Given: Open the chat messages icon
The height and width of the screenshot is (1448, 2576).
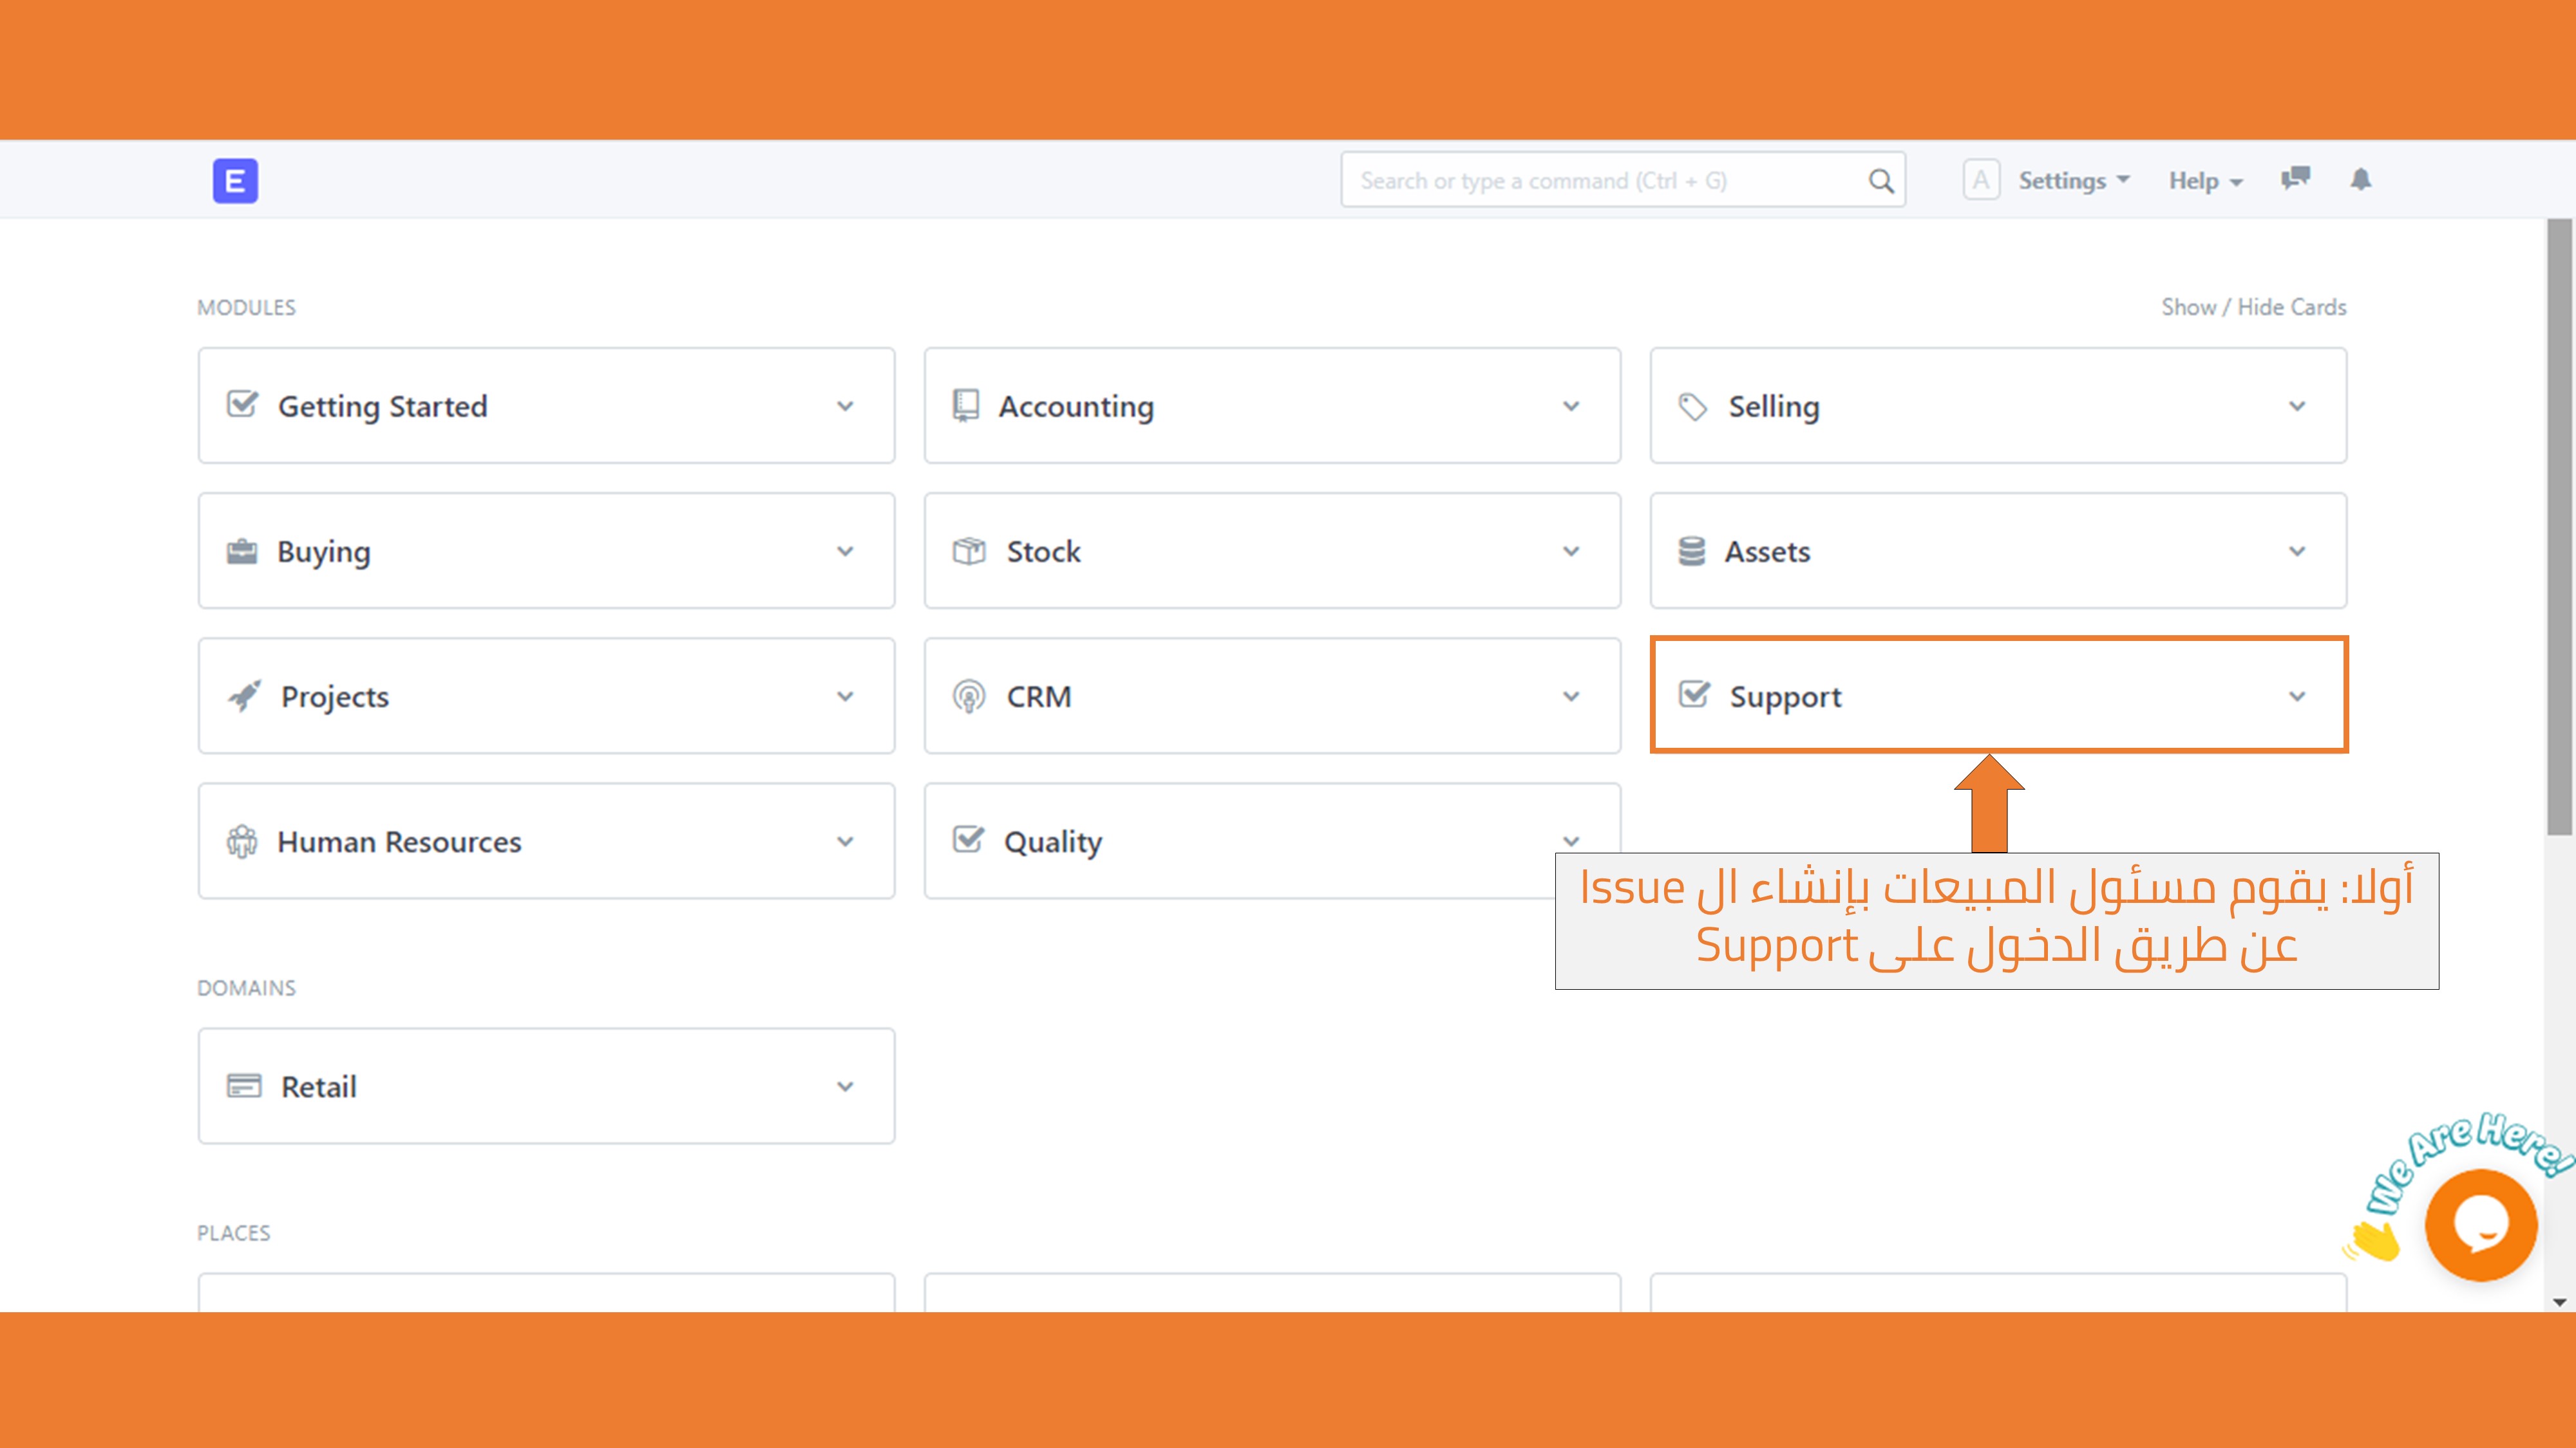Looking at the screenshot, I should (x=2295, y=179).
